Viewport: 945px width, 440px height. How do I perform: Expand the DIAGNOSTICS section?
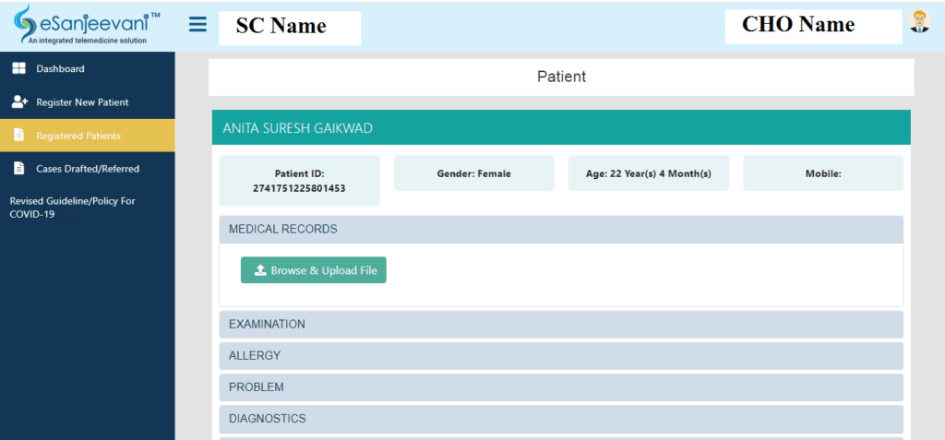[561, 418]
